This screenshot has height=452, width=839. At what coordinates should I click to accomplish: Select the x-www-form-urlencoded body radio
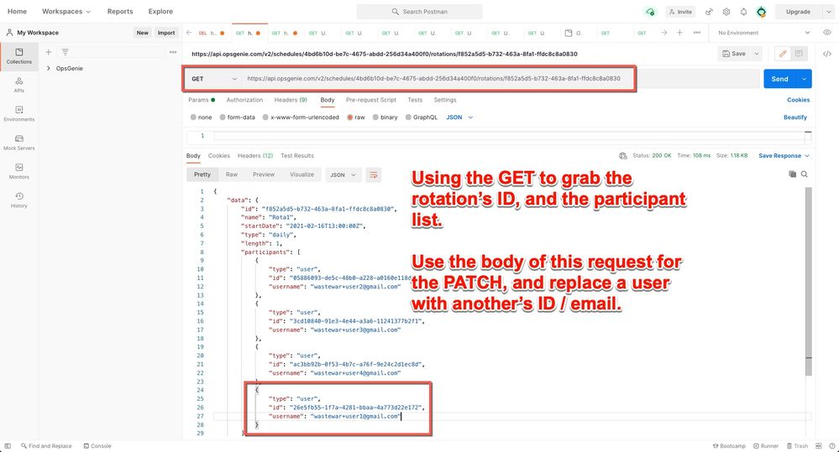[265, 117]
